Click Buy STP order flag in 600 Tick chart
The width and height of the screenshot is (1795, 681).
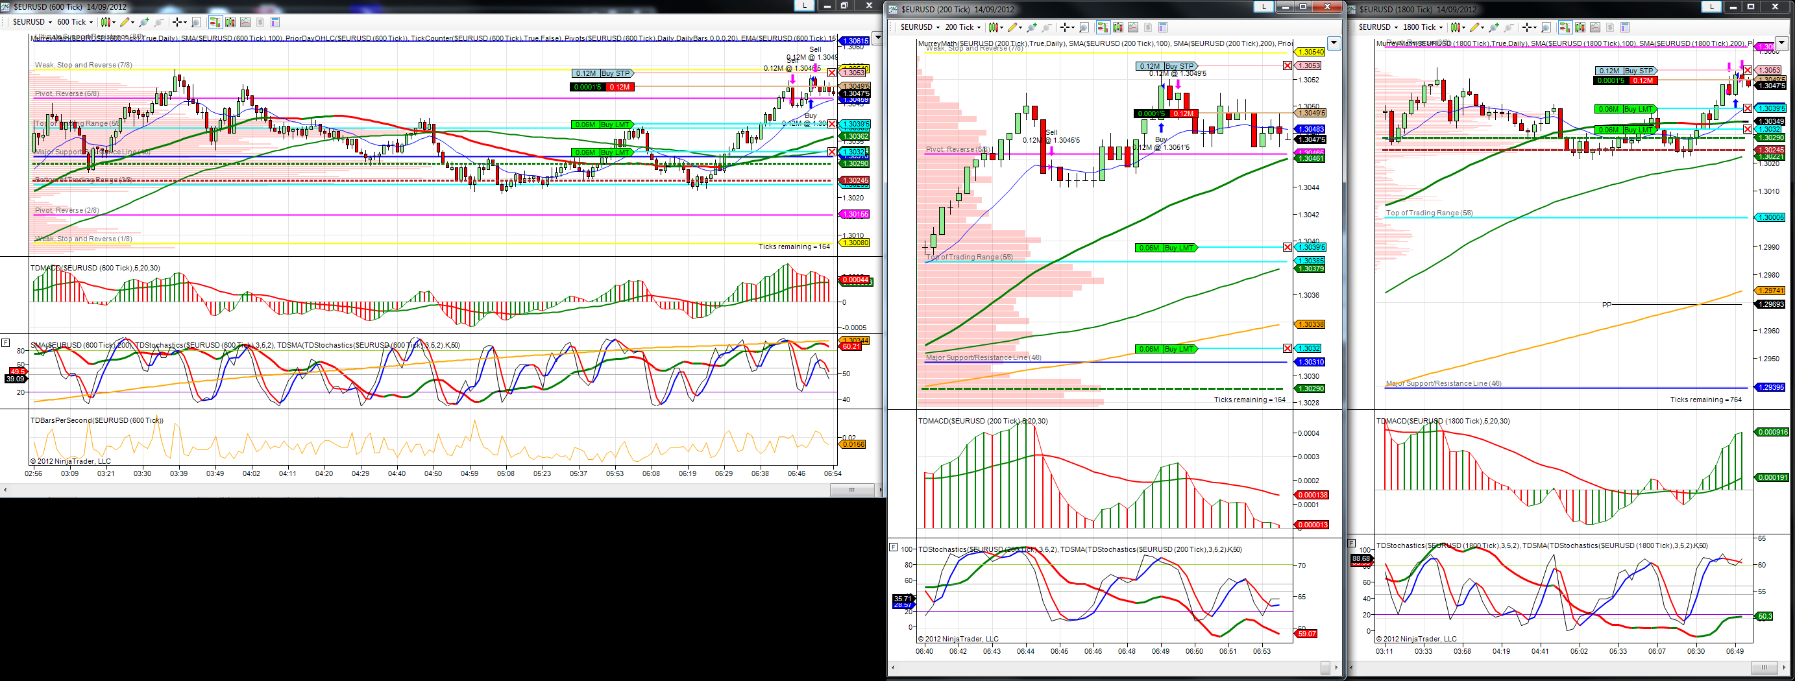603,73
